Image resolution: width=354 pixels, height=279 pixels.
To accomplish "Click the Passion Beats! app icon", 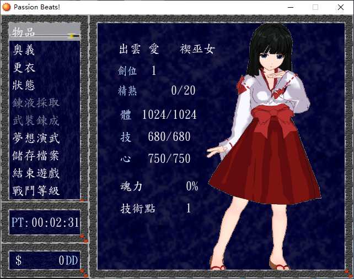I will coord(6,7).
